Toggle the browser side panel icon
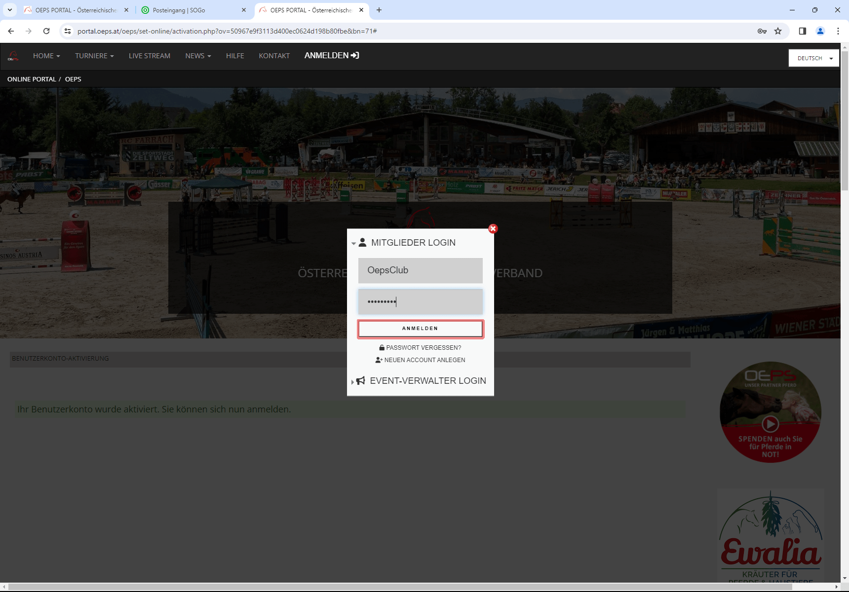Screen dimensions: 849x592 803,31
